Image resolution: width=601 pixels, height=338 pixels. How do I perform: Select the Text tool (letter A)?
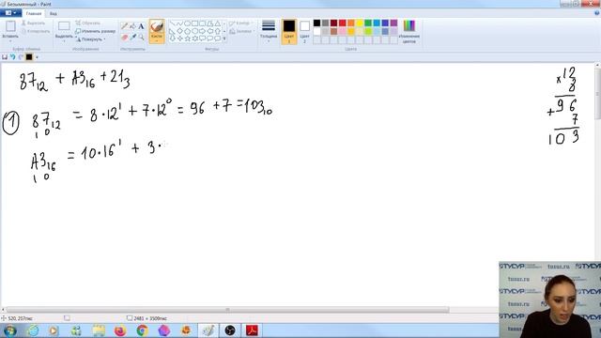pyautogui.click(x=141, y=26)
